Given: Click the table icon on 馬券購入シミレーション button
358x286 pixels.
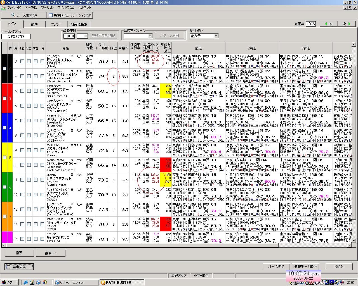Looking at the screenshot, I should (x=50, y=15).
